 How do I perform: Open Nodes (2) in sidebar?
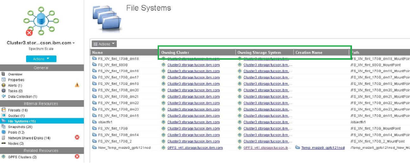pos(16,143)
